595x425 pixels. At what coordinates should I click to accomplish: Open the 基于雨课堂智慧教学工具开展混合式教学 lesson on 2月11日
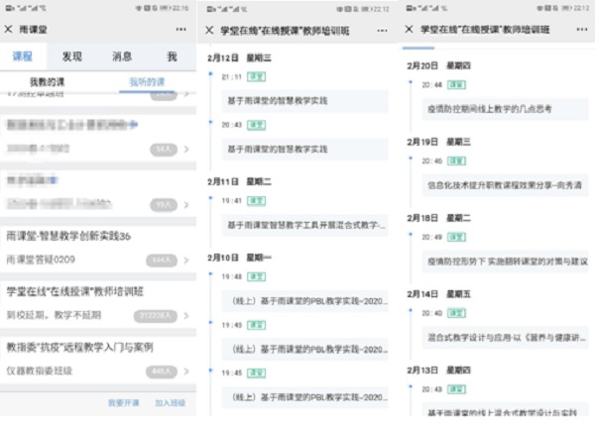[302, 225]
